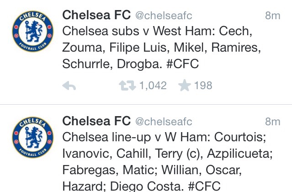
Task: Open the Chelsea subs v West Ham tweet
Action: click(161, 48)
